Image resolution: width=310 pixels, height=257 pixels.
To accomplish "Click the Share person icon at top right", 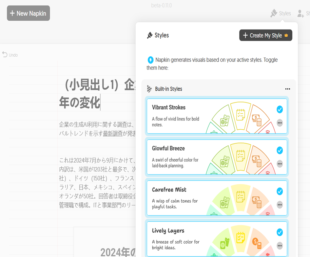I will pos(300,13).
